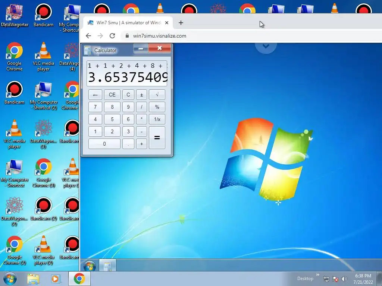Viewport: 382px width, 286px height.
Task: Click the C clear button in Calculator
Action: [x=128, y=95]
